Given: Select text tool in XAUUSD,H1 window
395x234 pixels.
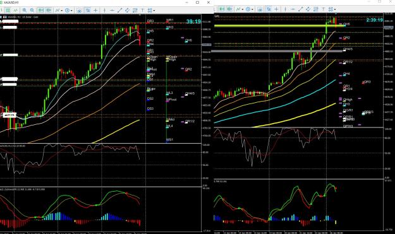Looking at the screenshot, I should pos(142,10).
